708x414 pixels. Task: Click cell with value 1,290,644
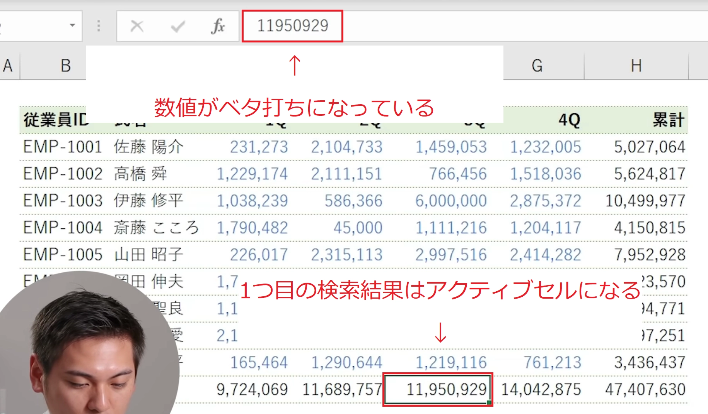point(347,362)
